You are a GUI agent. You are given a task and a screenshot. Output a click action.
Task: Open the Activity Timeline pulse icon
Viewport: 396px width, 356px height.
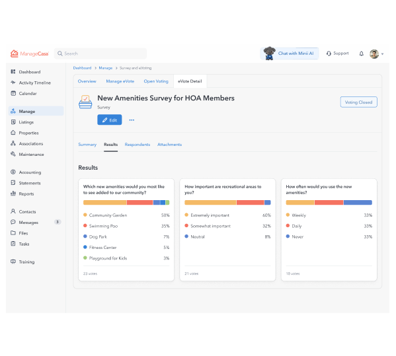point(13,83)
